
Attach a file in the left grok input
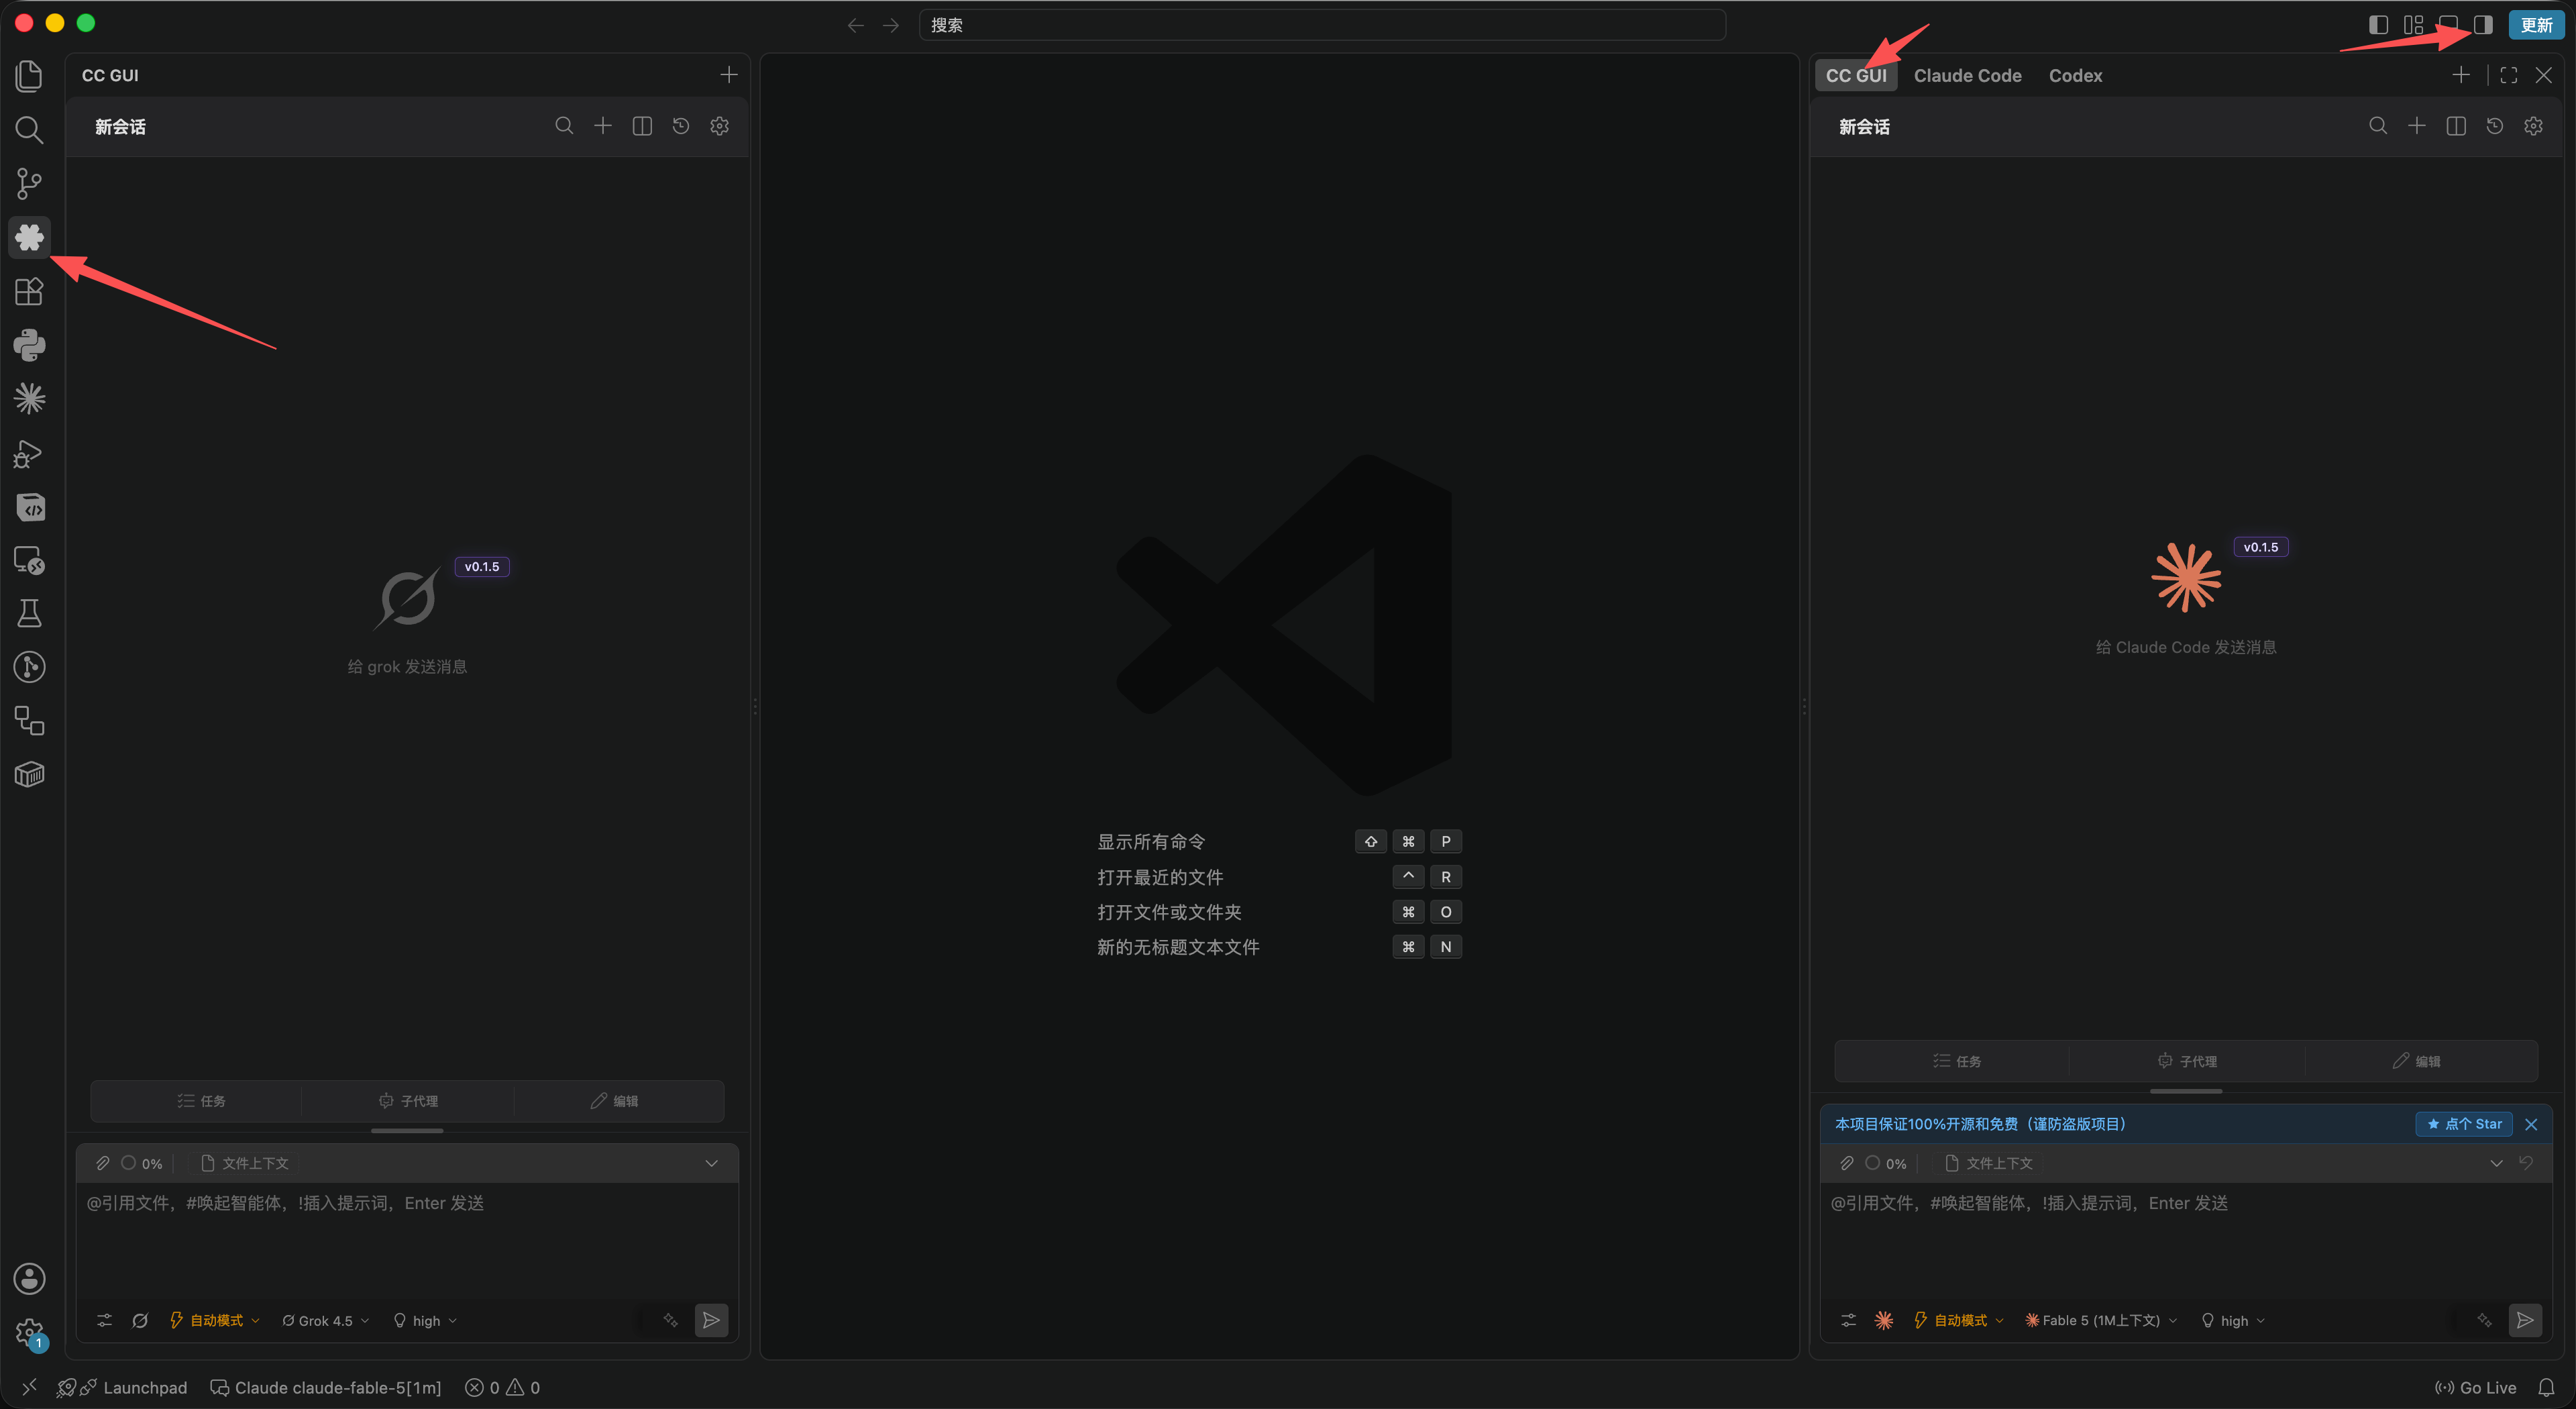pyautogui.click(x=103, y=1163)
